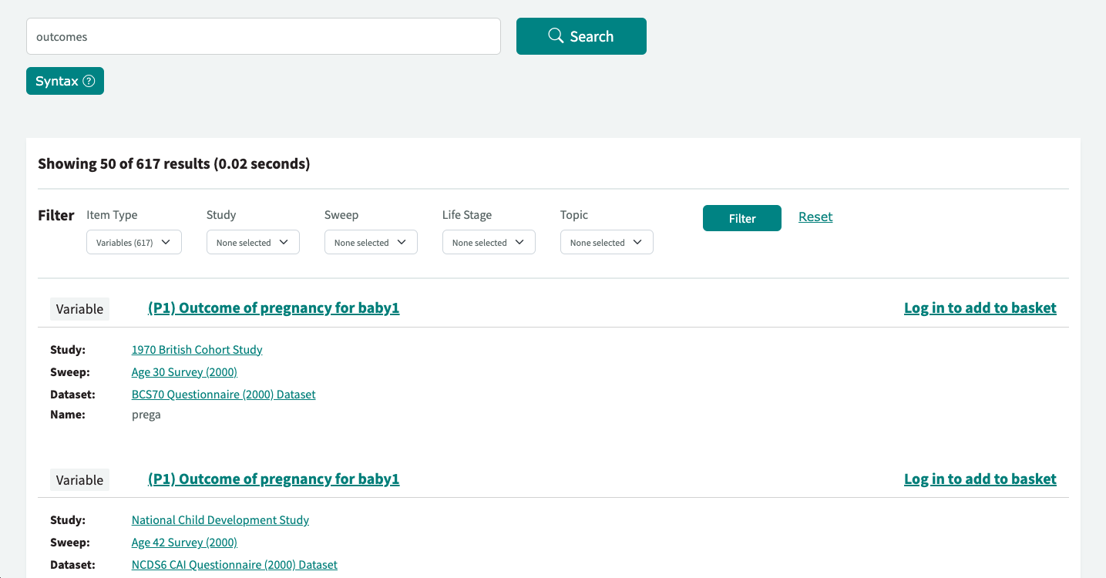Open the 1970 British Cohort Study link
Viewport: 1106px width, 578px height.
coord(197,349)
